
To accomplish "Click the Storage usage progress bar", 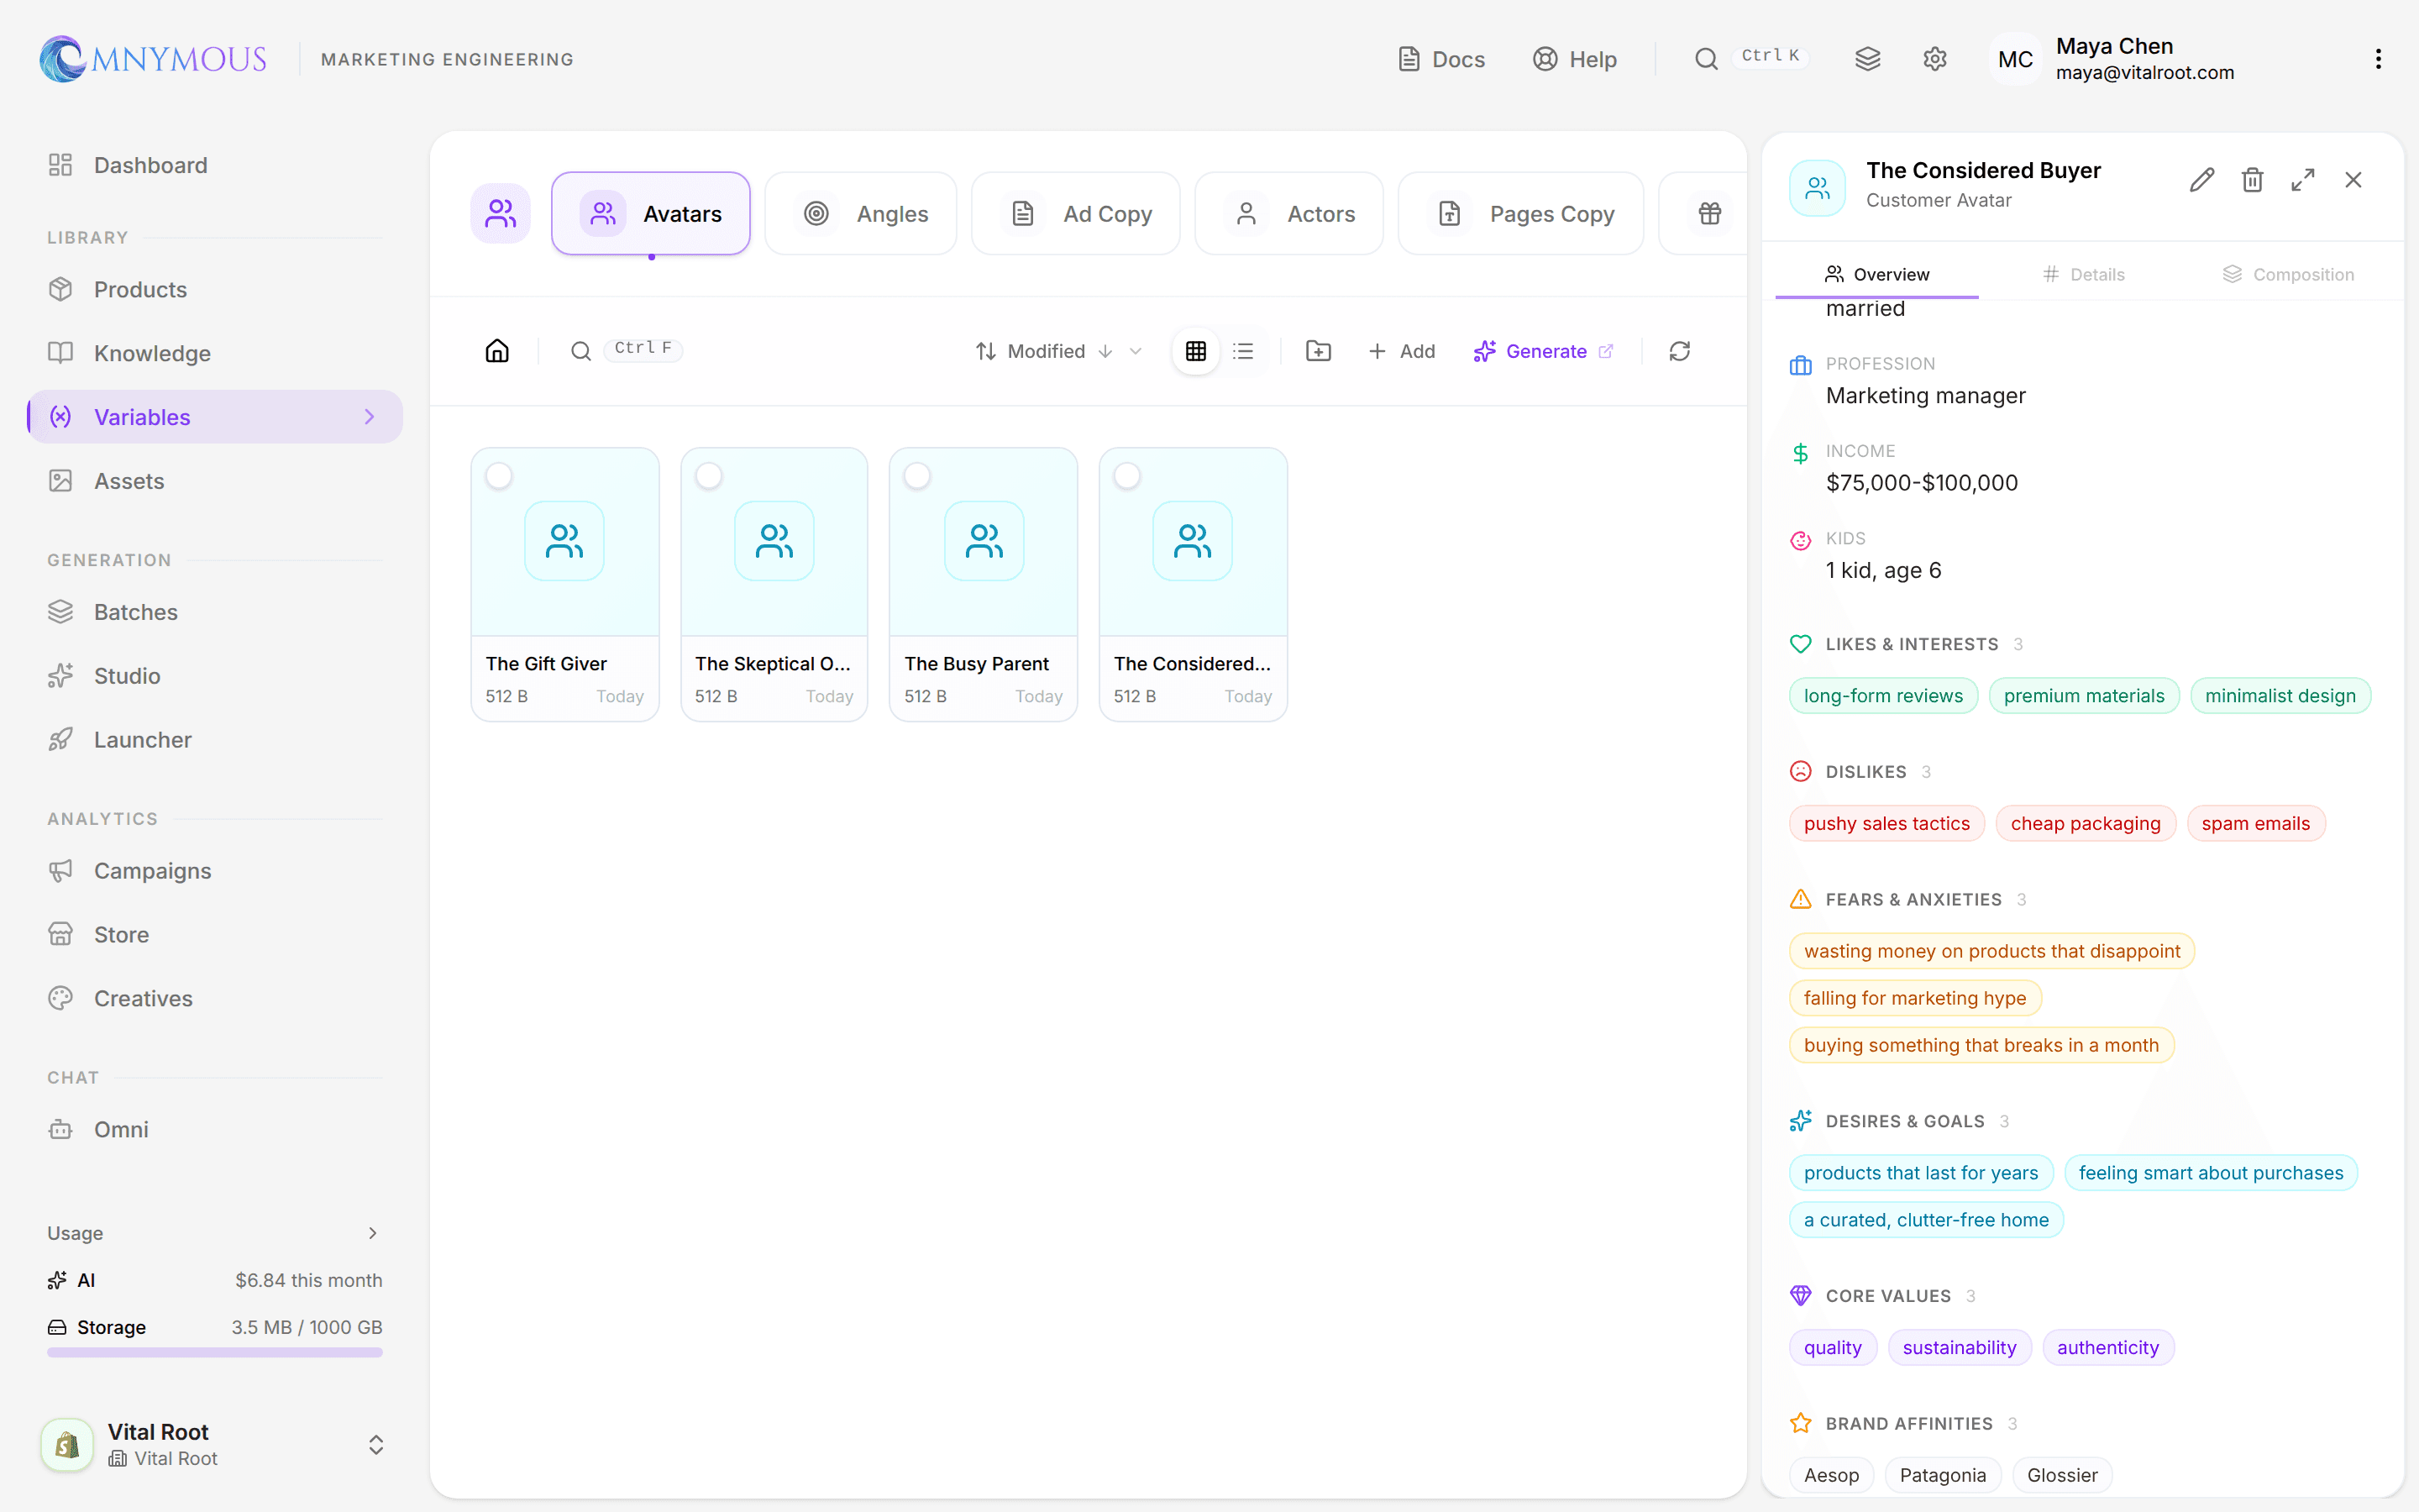I will pyautogui.click(x=215, y=1352).
